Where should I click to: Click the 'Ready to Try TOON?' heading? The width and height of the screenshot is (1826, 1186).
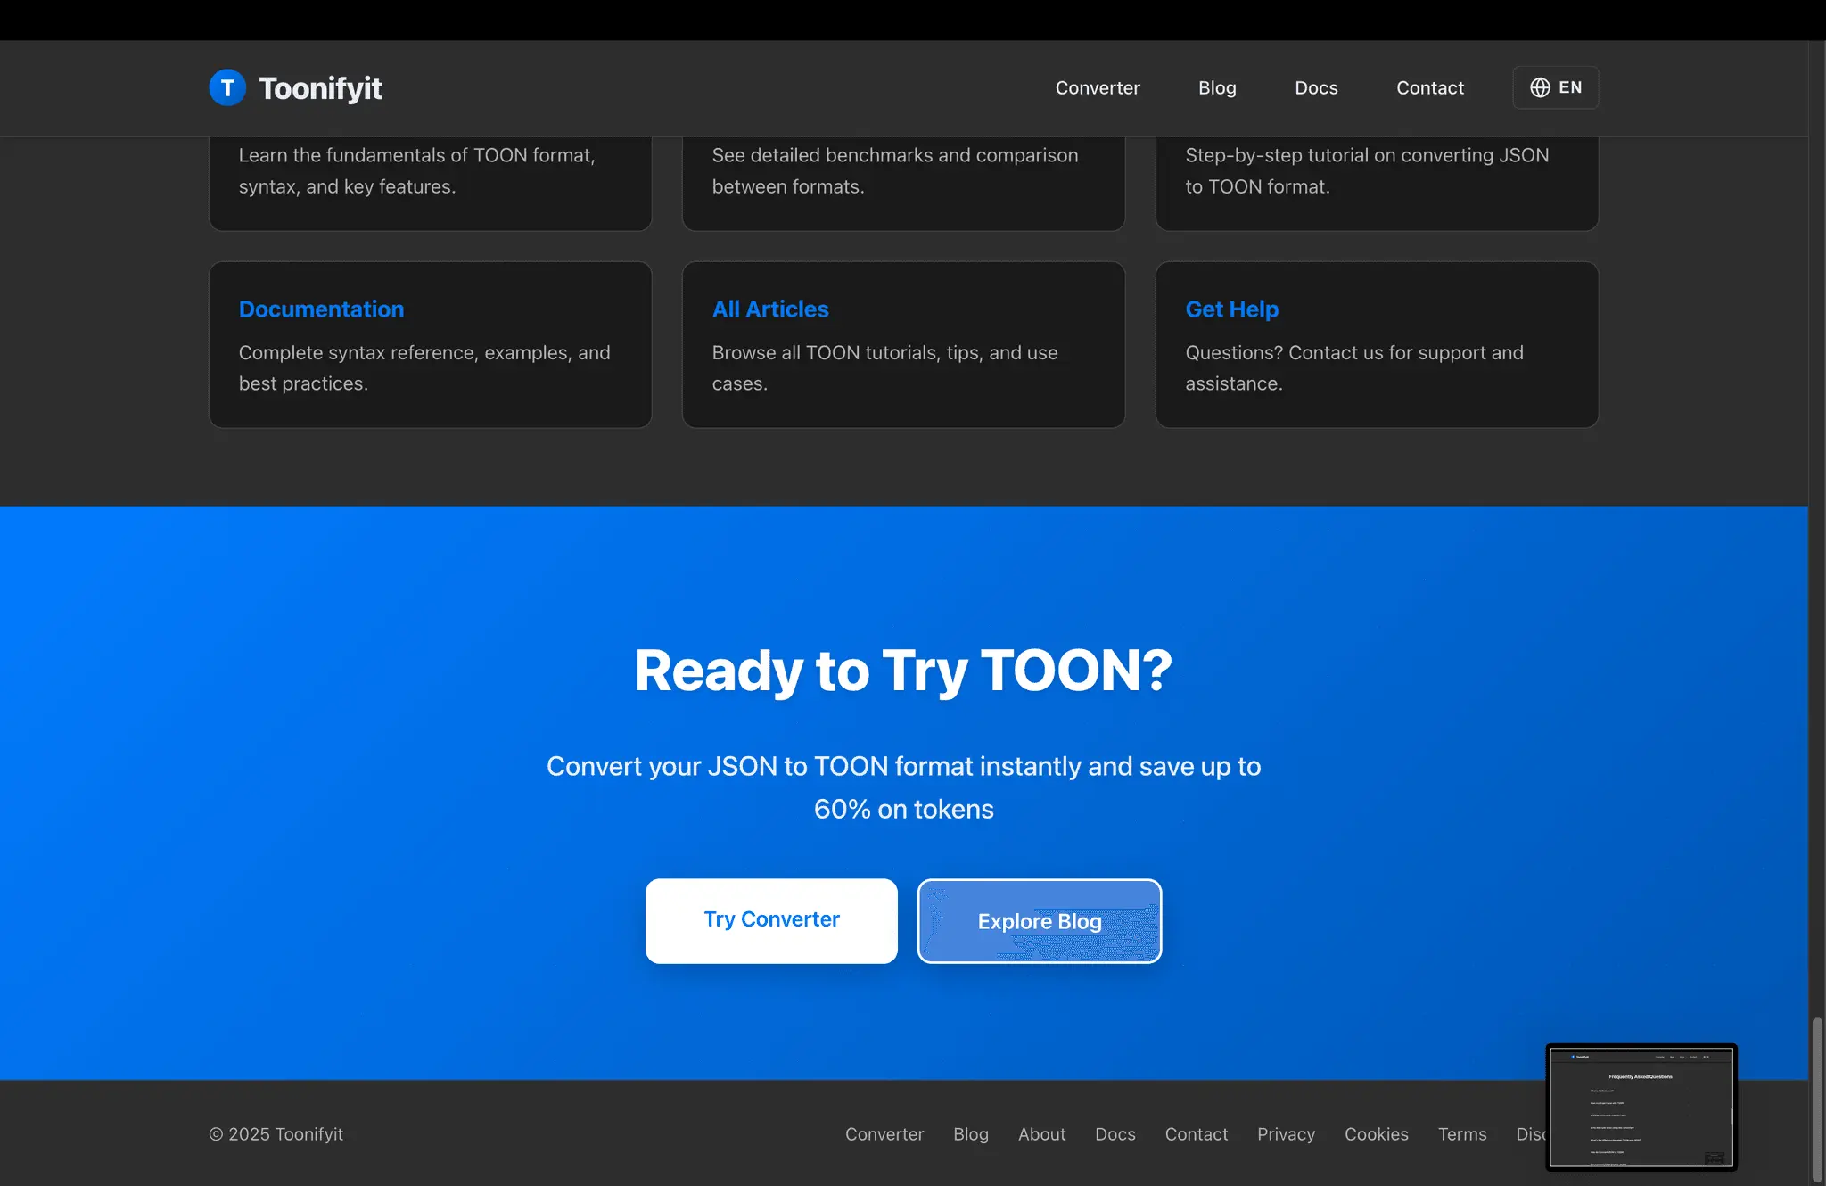point(903,670)
